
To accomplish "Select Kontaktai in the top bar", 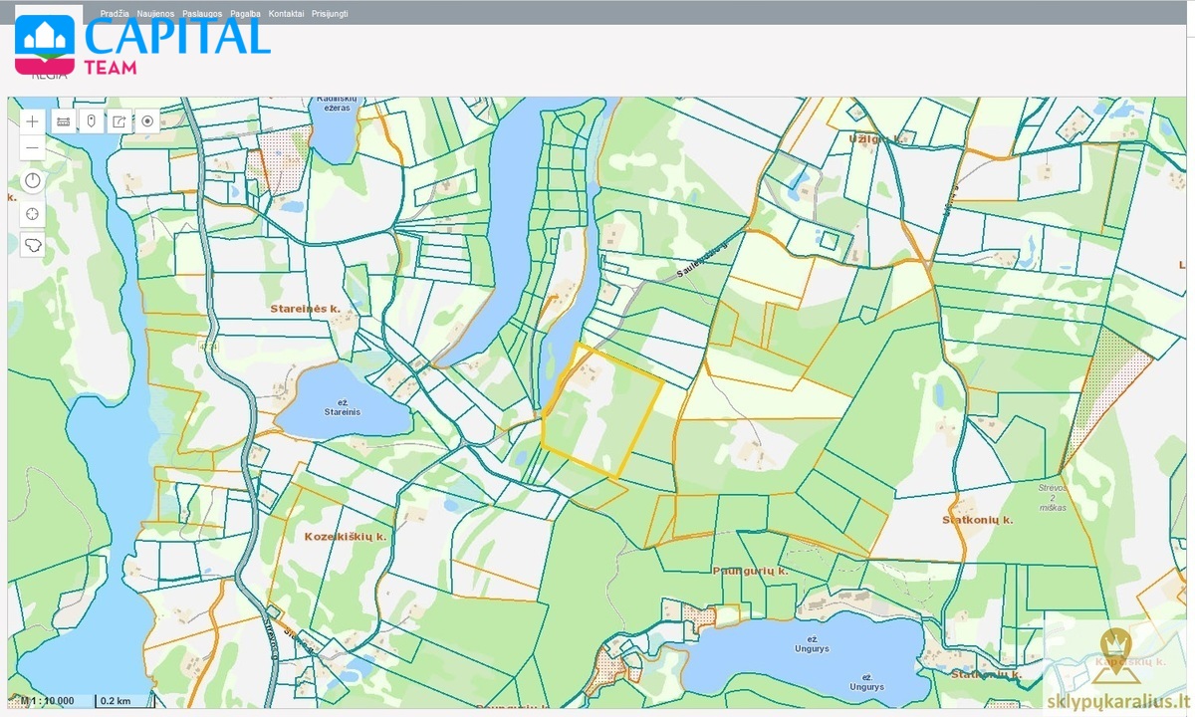I will 286,14.
